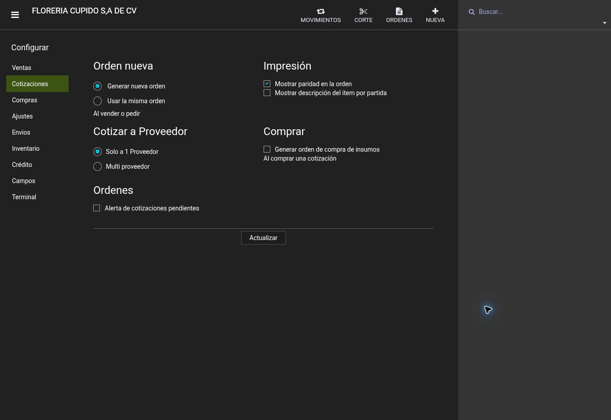This screenshot has width=611, height=420.
Task: Open Crédito settings section
Action: [x=37, y=165]
